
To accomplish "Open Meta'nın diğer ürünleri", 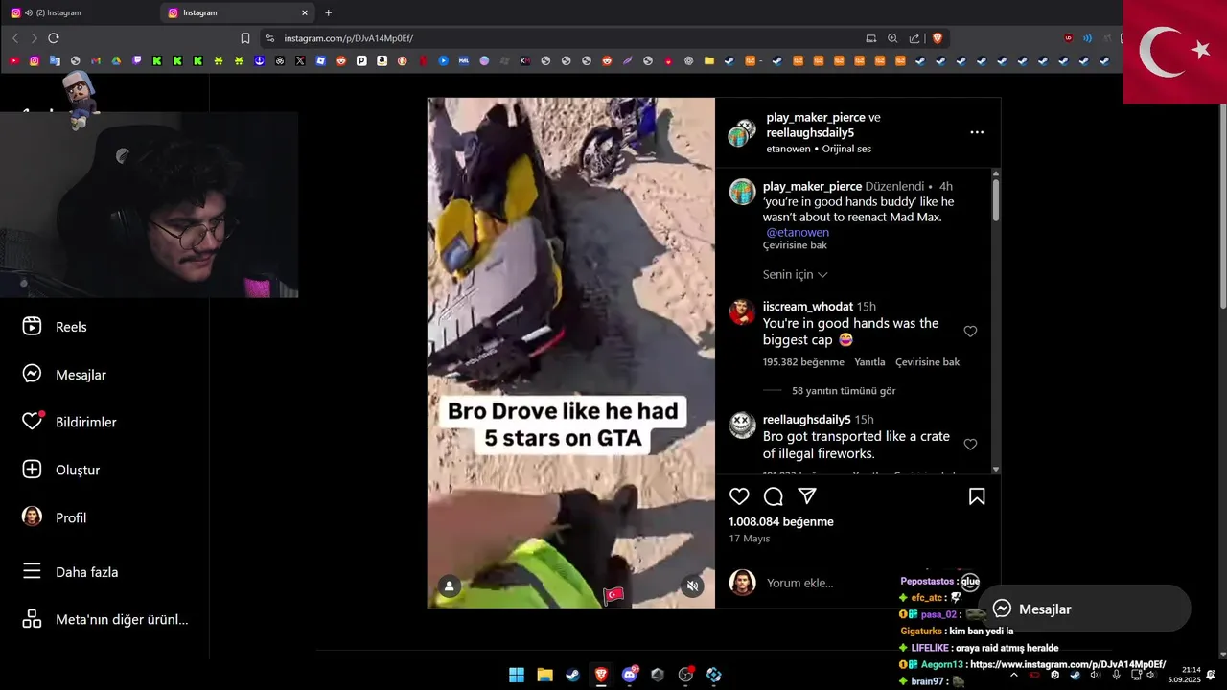I will coord(105,619).
